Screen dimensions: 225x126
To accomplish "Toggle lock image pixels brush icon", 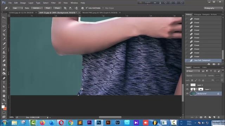I will click(x=196, y=80).
